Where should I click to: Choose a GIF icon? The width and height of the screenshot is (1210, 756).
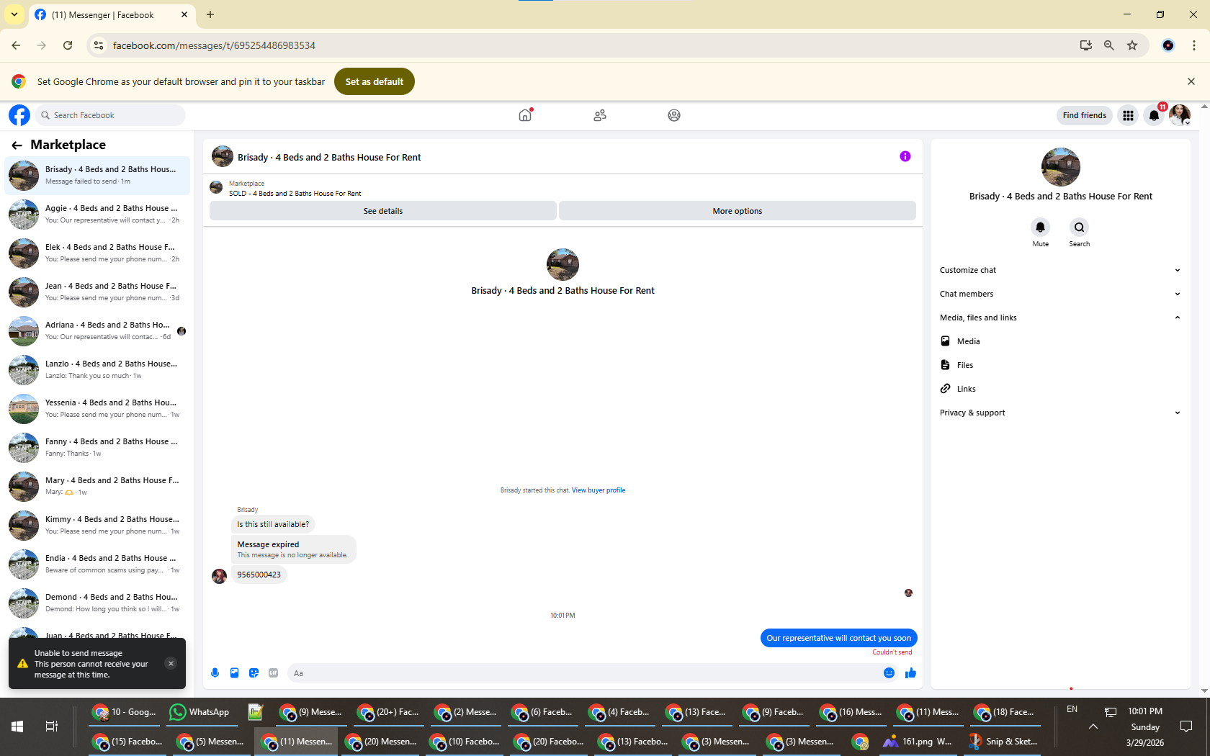coord(273,673)
